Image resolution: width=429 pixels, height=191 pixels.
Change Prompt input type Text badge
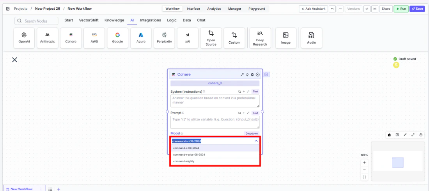255,113
